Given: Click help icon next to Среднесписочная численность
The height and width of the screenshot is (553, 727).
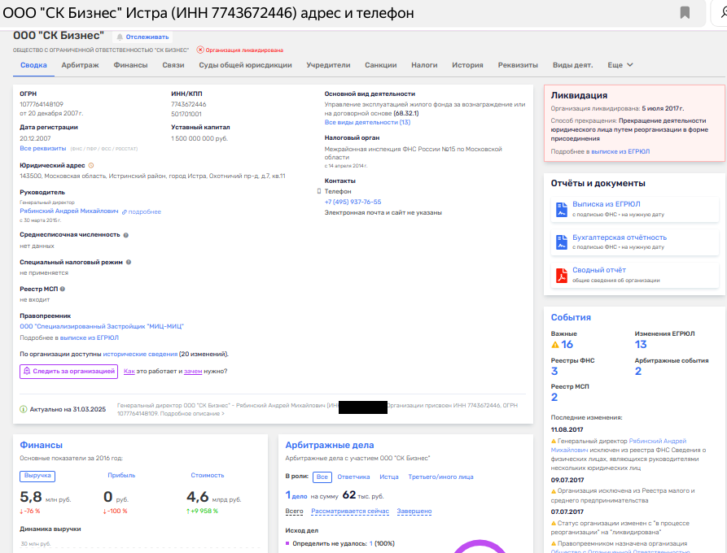Looking at the screenshot, I should coord(126,234).
